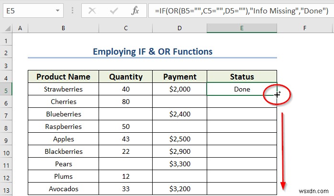
Task: Select the 'Quantity' header cell
Action: [126, 77]
